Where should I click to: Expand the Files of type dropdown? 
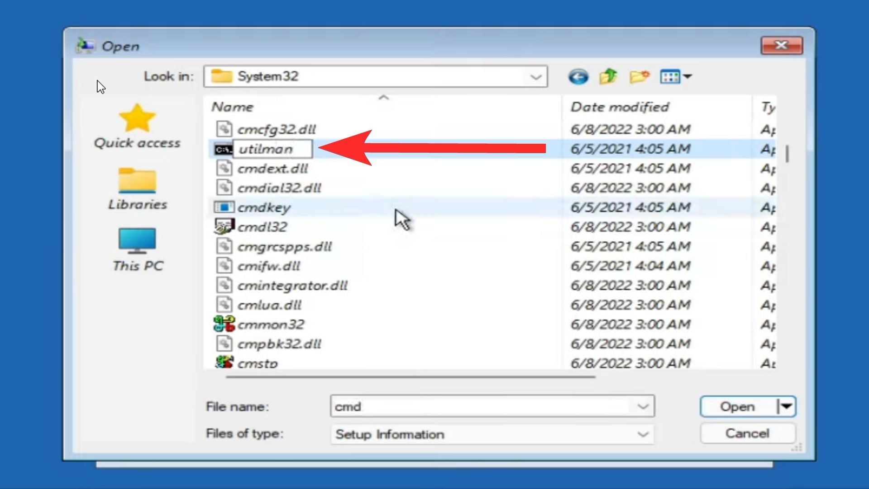tap(643, 434)
